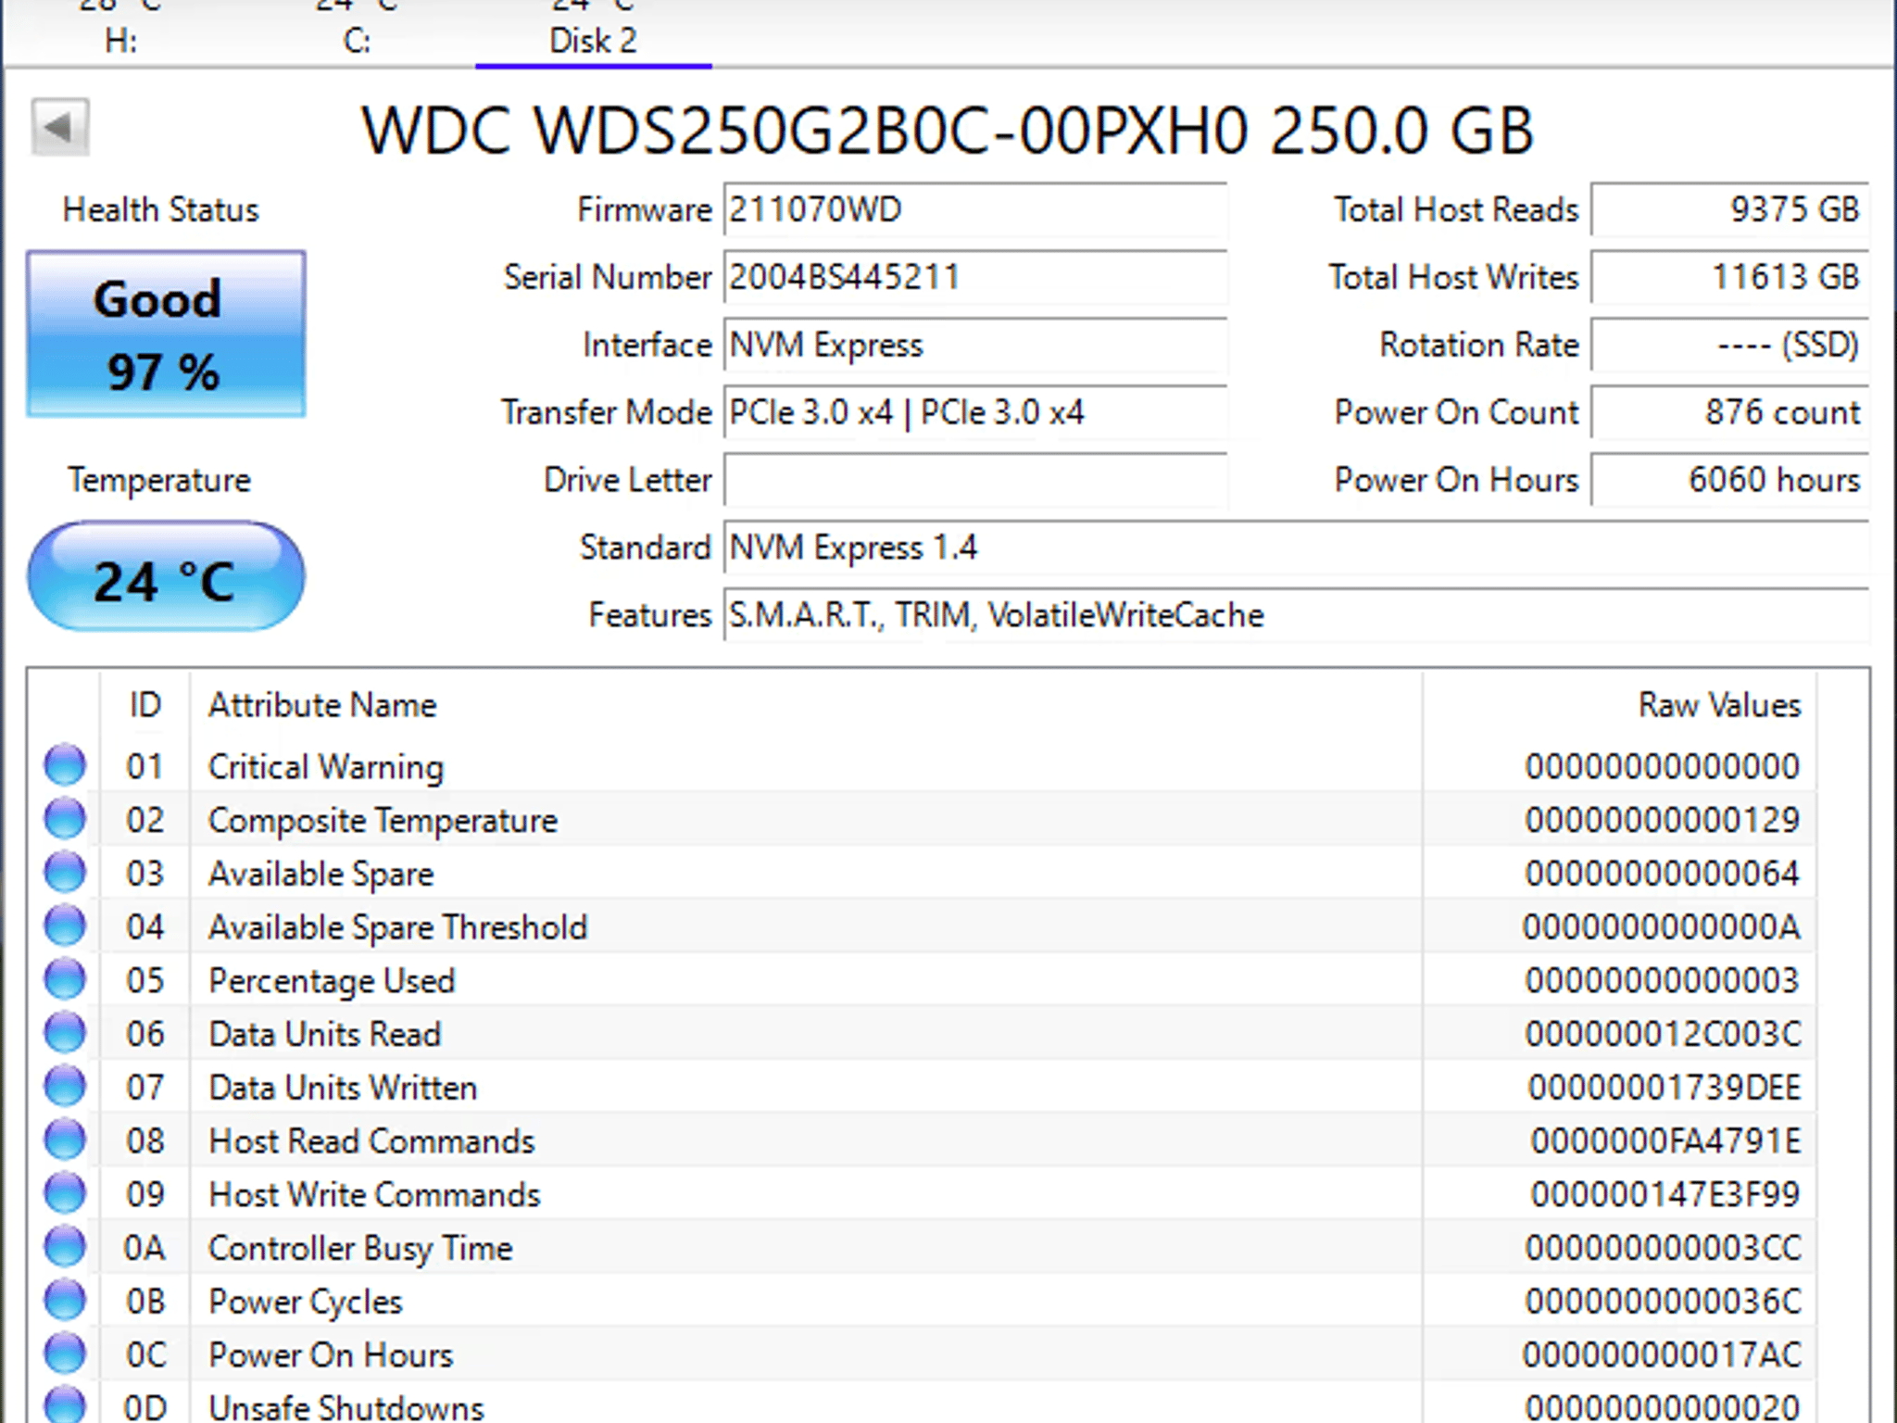Select the Data Units Read attribute name
Image resolution: width=1897 pixels, height=1423 pixels.
(x=325, y=1034)
